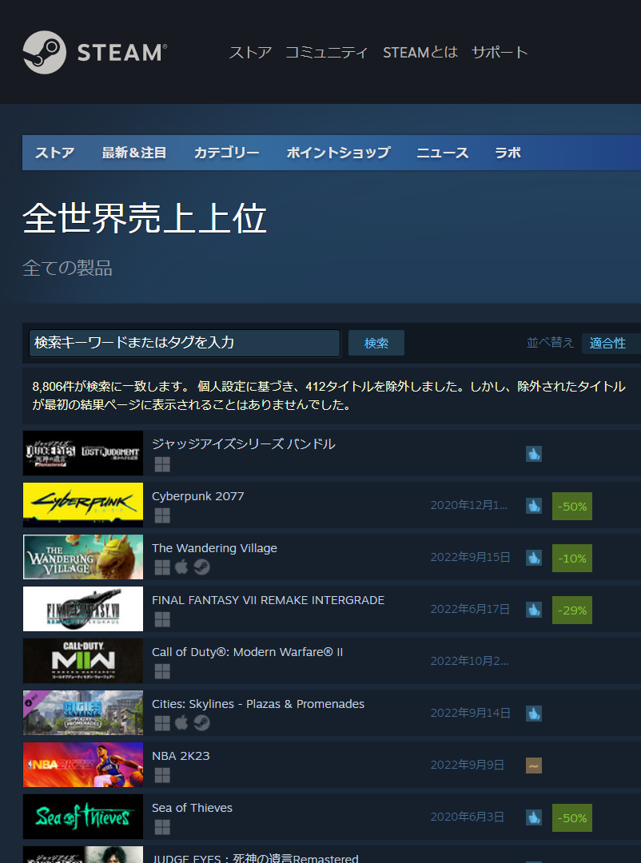Click thumbs-up review icon for Sea of Thieves
Viewport: 641px width, 863px height.
point(534,817)
